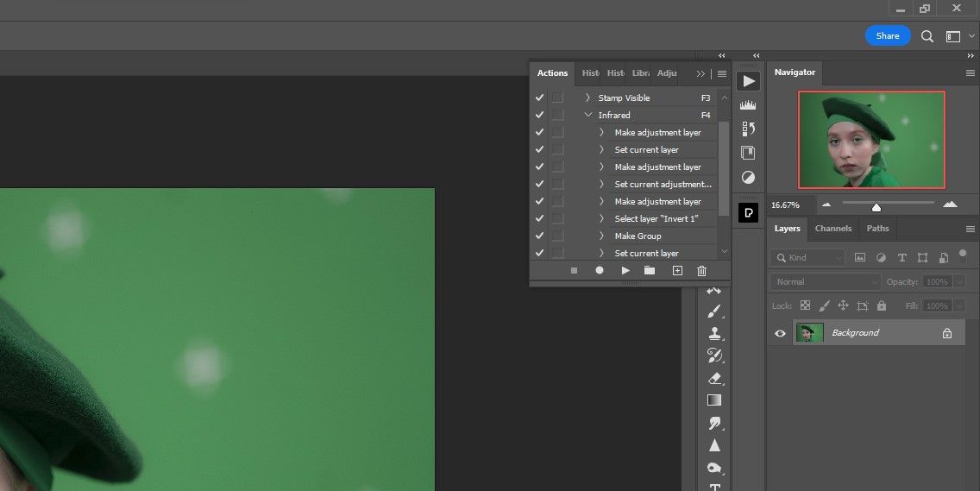Expand the Make Group step
The width and height of the screenshot is (980, 491).
pos(602,236)
